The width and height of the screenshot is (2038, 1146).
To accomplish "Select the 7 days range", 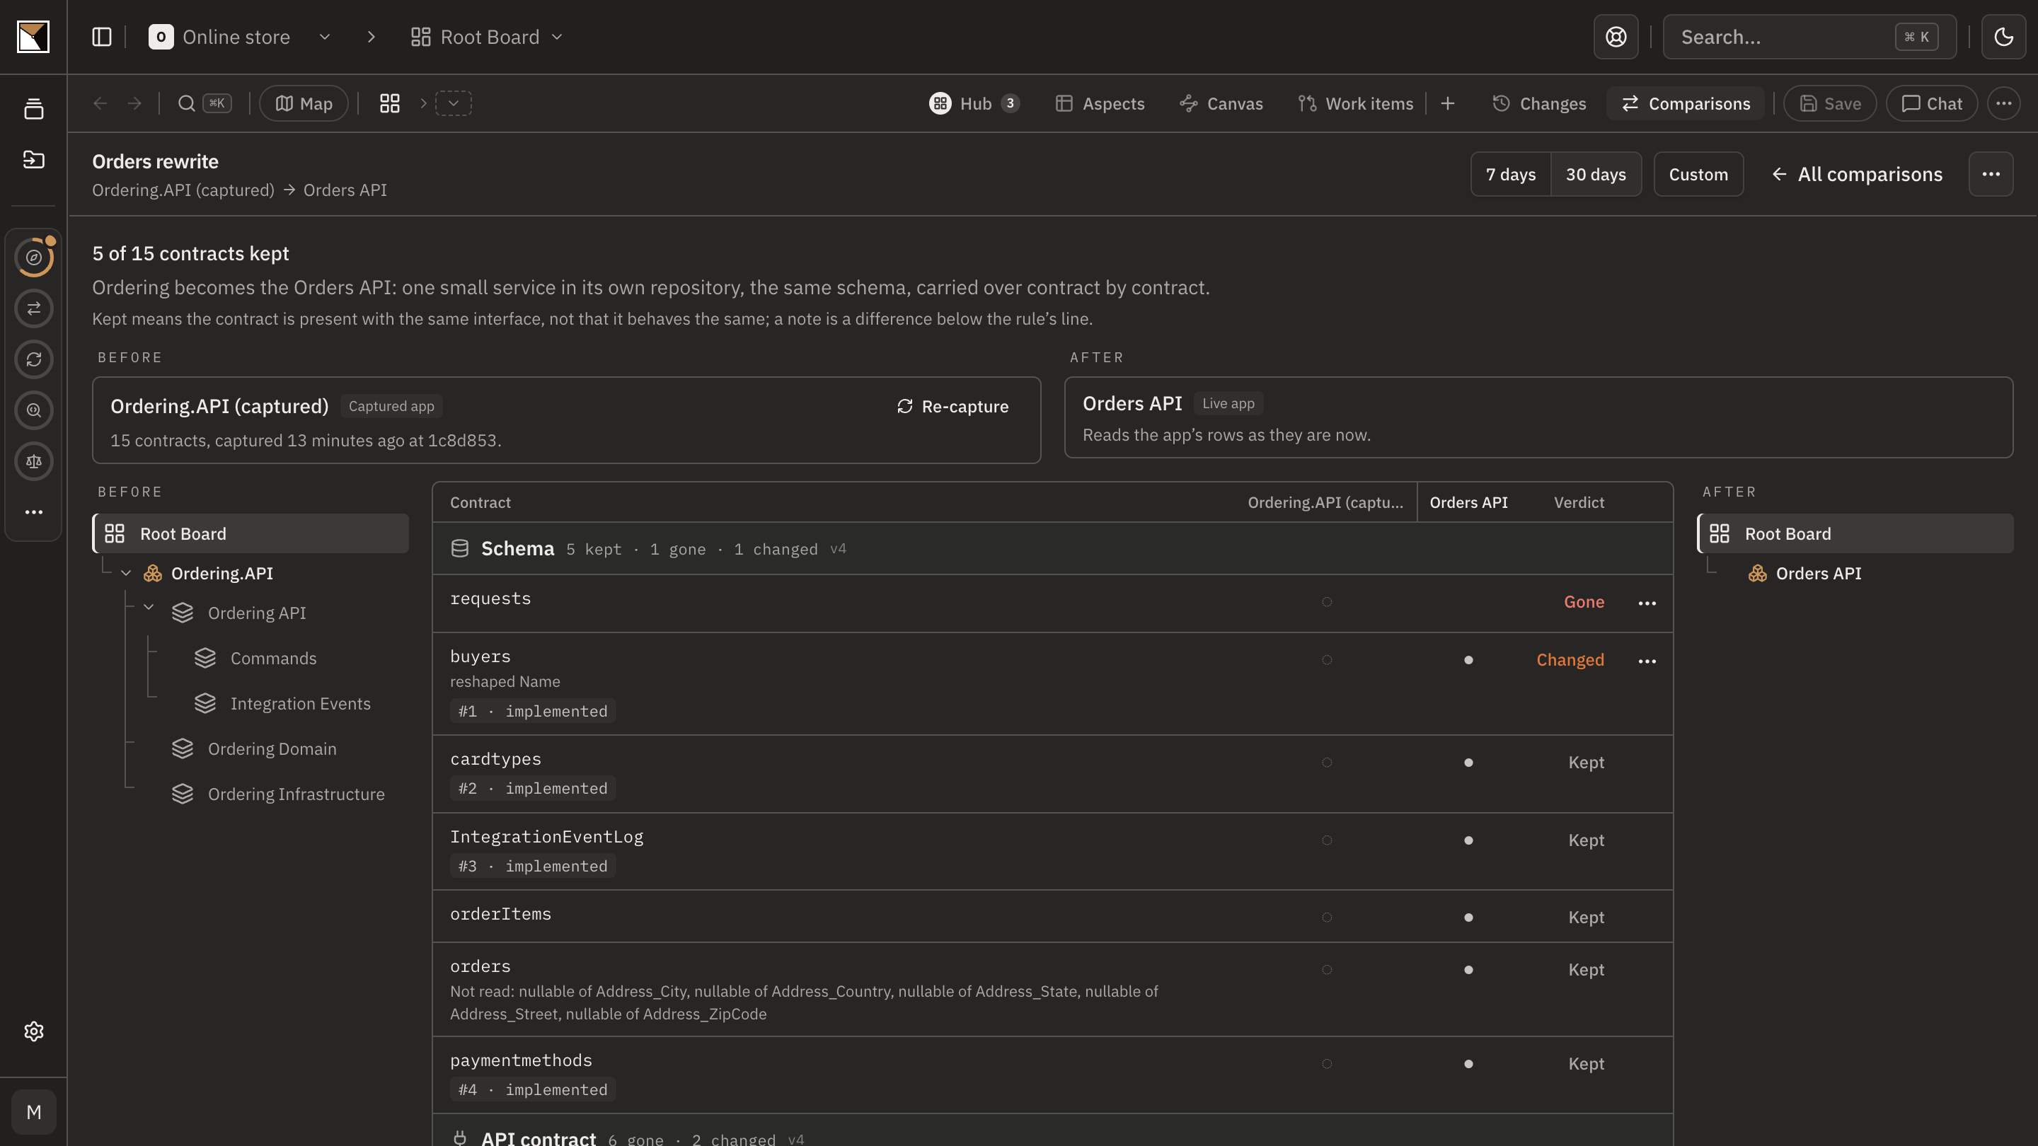I will pos(1510,174).
